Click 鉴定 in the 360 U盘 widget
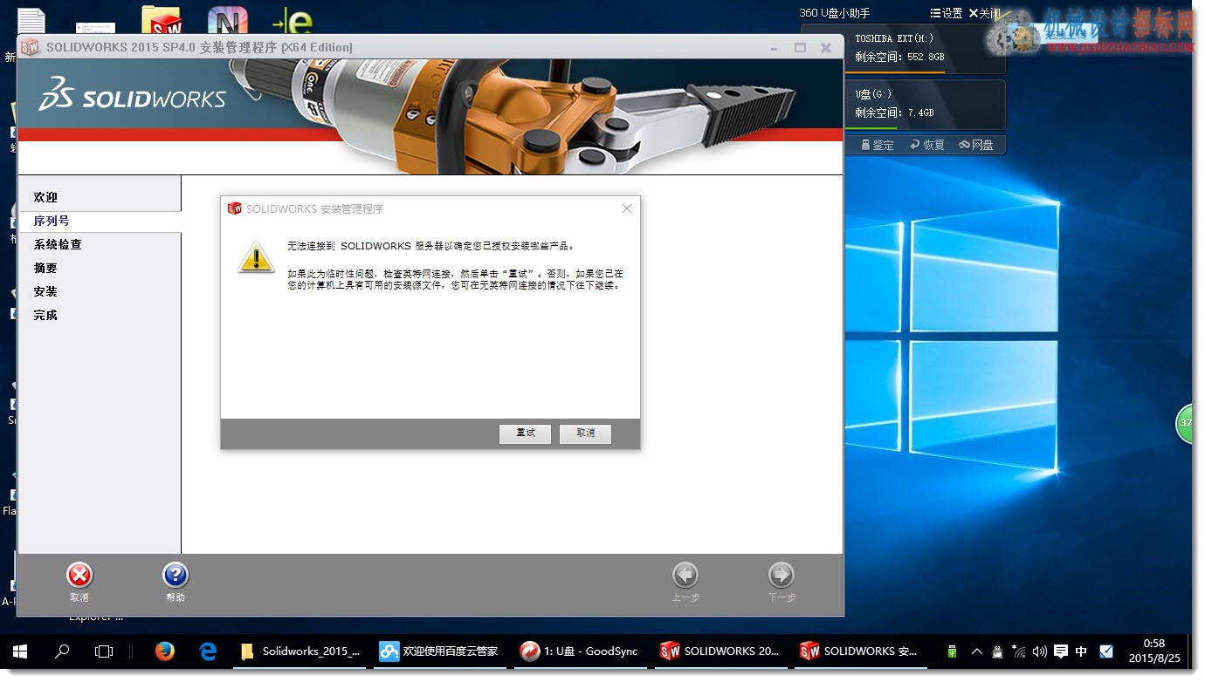 [x=878, y=145]
